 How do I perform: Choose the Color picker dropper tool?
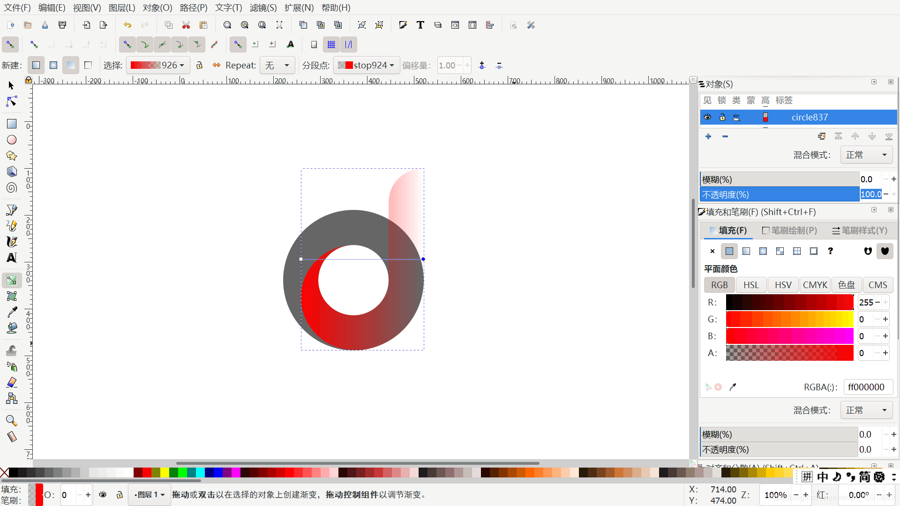pos(12,312)
